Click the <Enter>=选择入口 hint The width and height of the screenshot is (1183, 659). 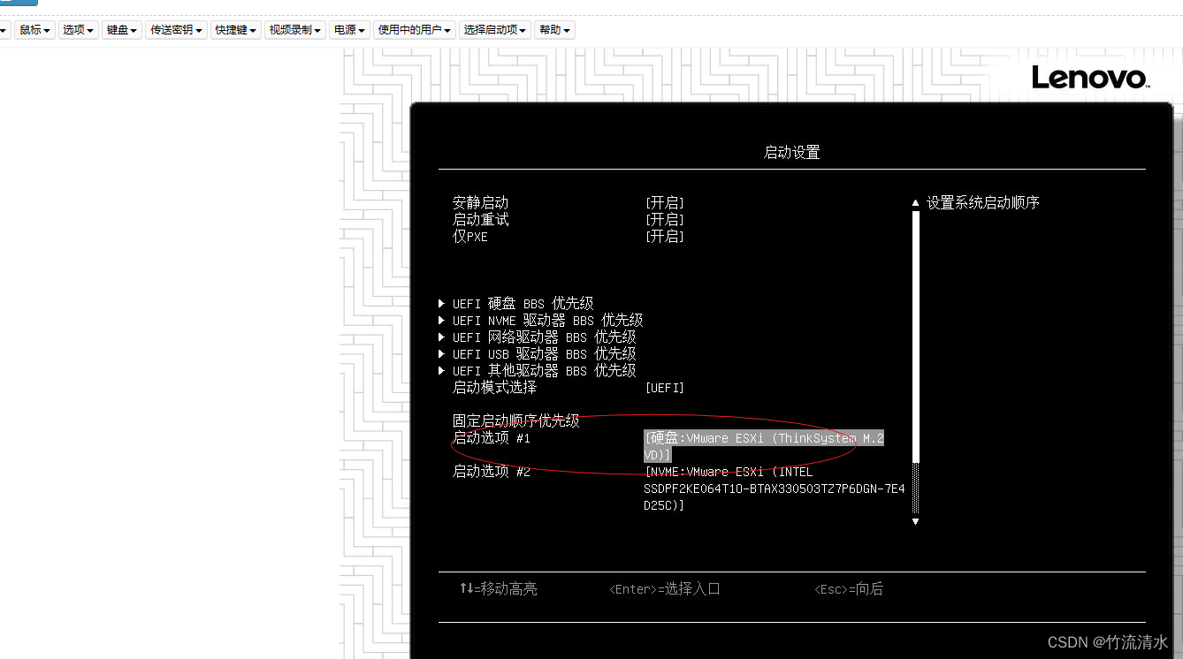[665, 589]
